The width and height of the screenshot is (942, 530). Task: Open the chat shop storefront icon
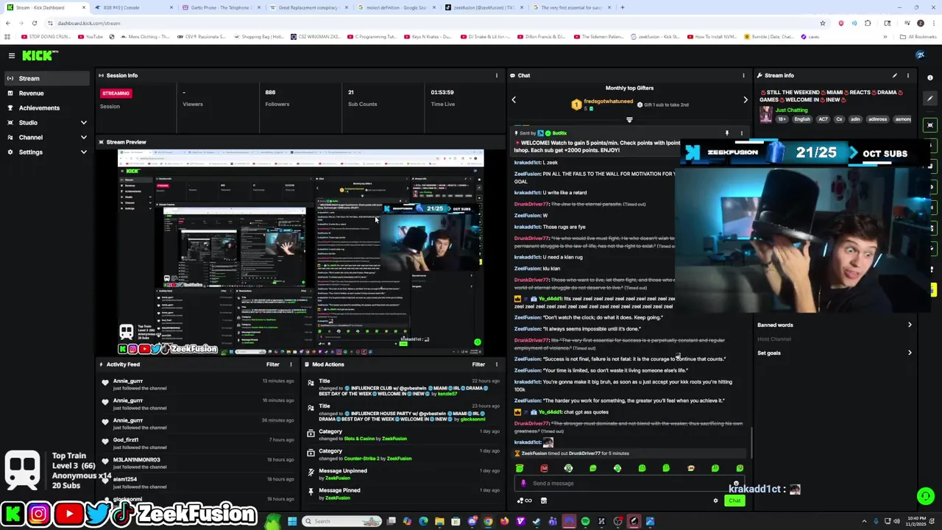tap(544, 501)
